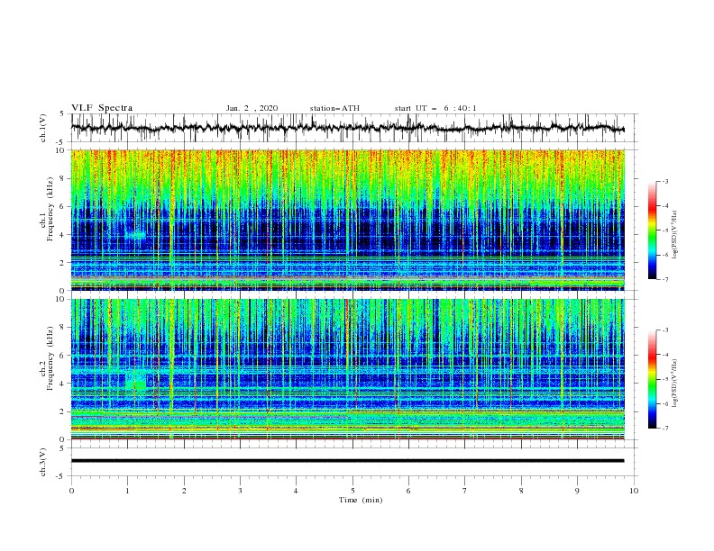Click the log(PSD) label beside ch.2 colorbar
The height and width of the screenshot is (551, 714).
[x=675, y=384]
